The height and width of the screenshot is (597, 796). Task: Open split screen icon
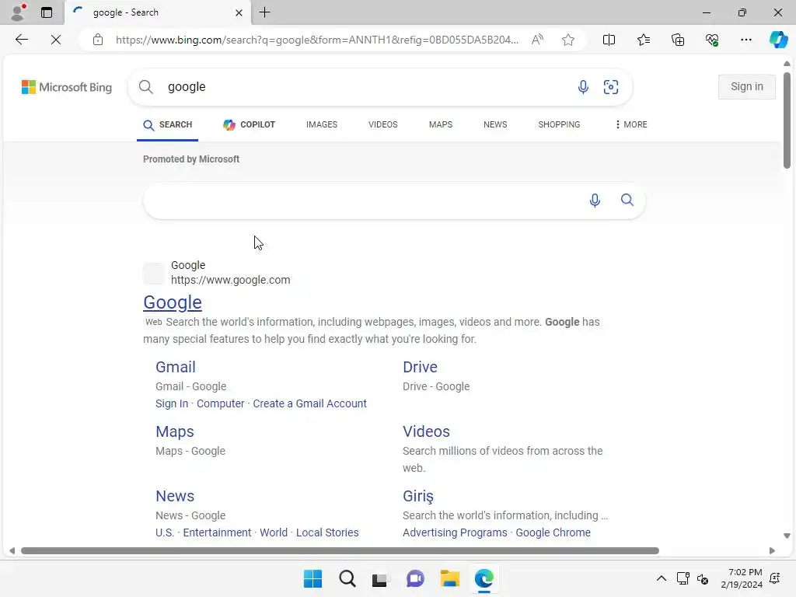tap(609, 40)
